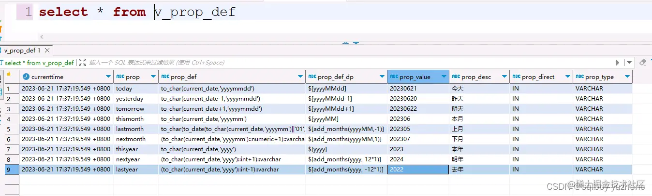The image size is (652, 196).
Task: Click the ABC type icon of prop_direct column
Action: point(517,77)
